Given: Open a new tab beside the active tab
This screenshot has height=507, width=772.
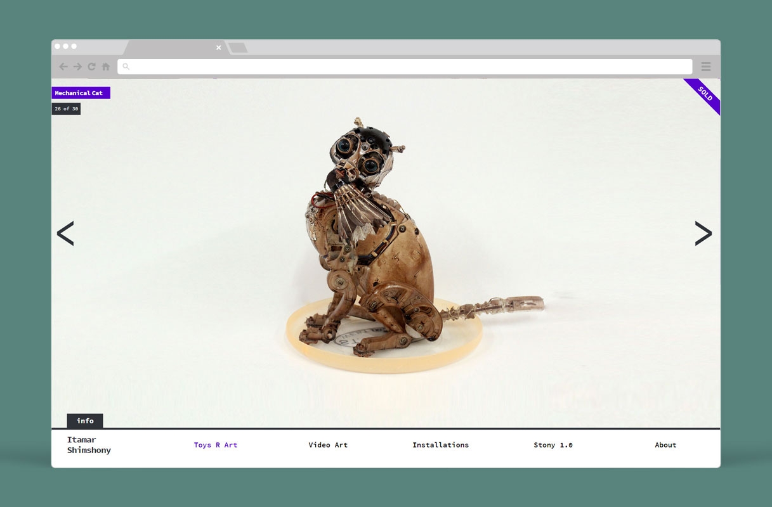Looking at the screenshot, I should 238,48.
